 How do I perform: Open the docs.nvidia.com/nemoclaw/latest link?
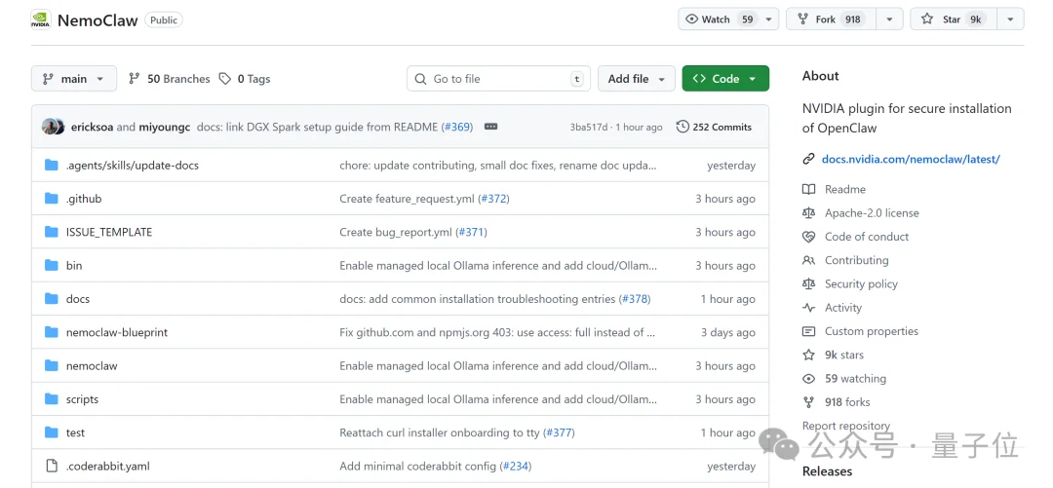(910, 159)
